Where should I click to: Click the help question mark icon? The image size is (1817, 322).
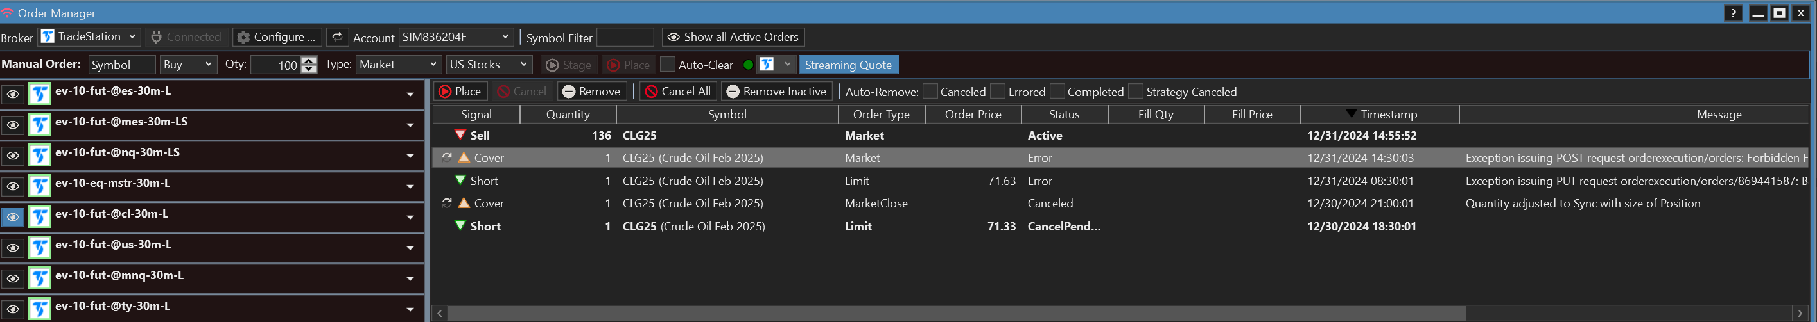coord(1733,13)
